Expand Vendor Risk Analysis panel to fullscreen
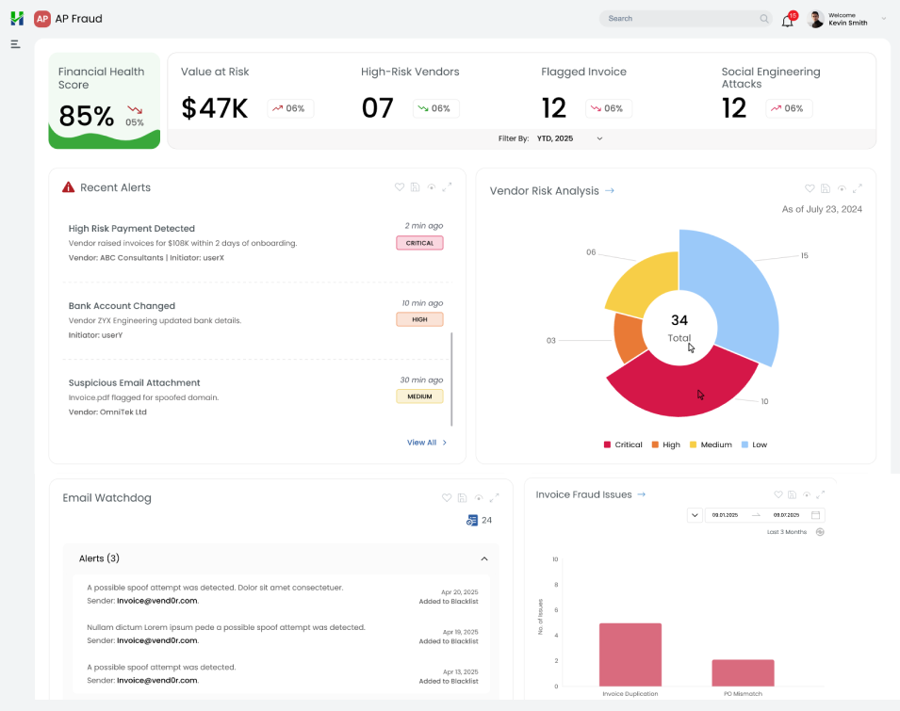Viewport: 900px width, 711px height. [859, 188]
